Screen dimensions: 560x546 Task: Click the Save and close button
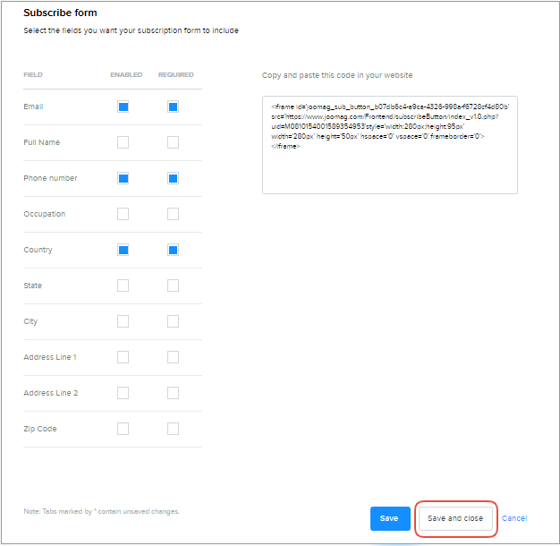point(455,518)
